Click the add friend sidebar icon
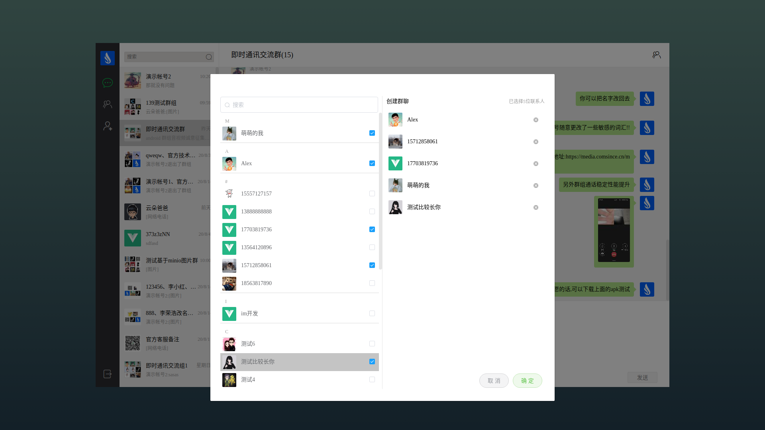Viewport: 765px width, 430px height. (x=108, y=126)
